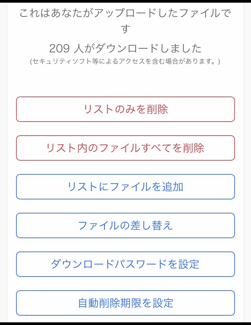Screen dimensions: 251x325
Task: Hit the red delete-all-files button
Action: (125, 148)
